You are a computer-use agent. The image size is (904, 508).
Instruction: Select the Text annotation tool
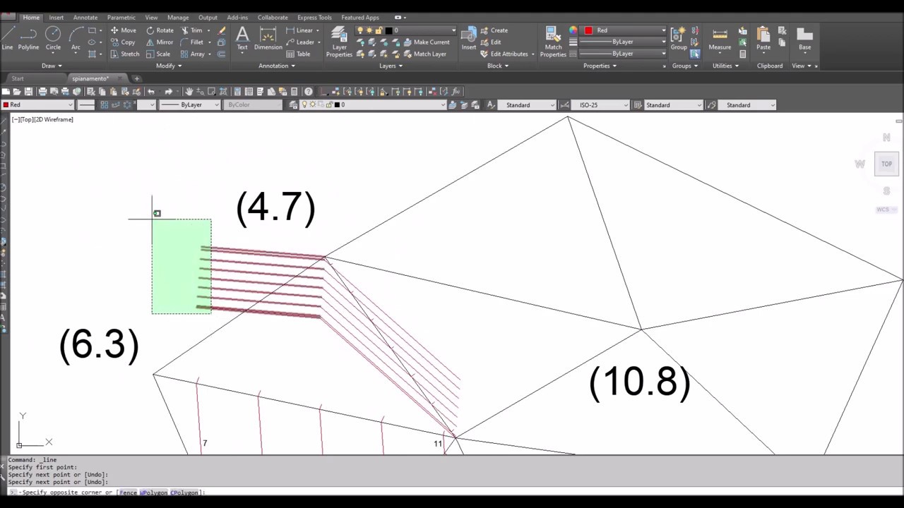(x=242, y=38)
